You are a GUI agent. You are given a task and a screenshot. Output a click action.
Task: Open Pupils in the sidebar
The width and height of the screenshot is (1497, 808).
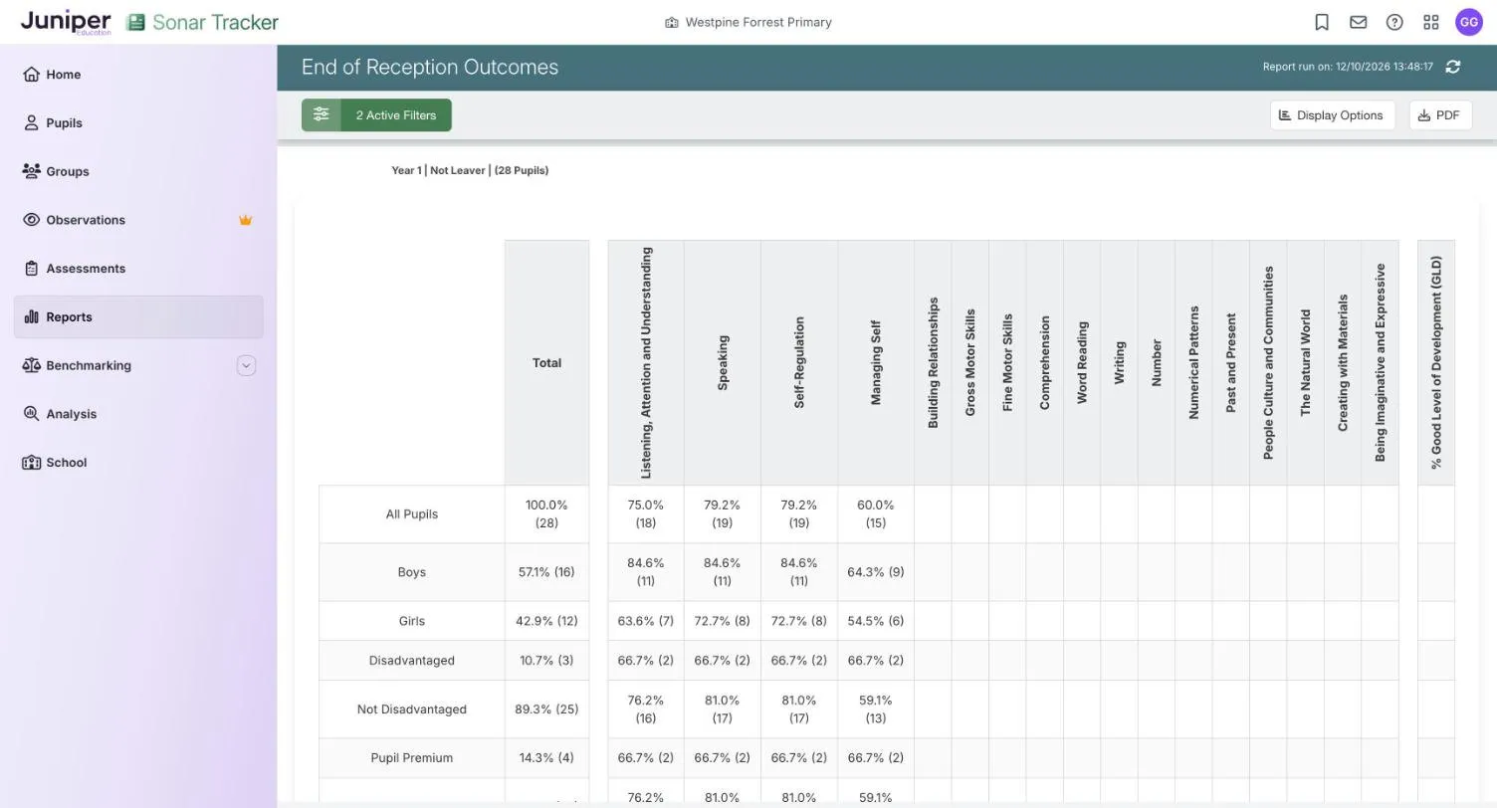138,123
